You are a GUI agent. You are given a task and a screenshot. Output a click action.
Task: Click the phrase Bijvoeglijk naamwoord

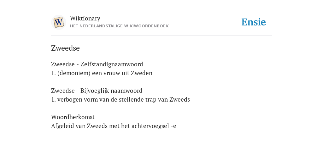point(111,91)
